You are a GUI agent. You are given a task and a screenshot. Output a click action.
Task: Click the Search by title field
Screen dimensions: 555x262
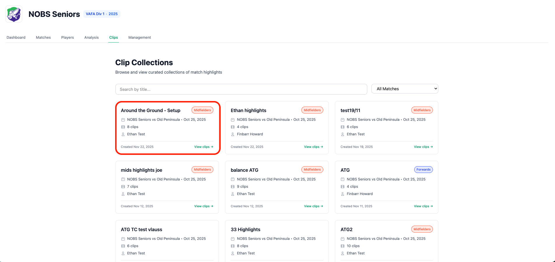pos(241,89)
